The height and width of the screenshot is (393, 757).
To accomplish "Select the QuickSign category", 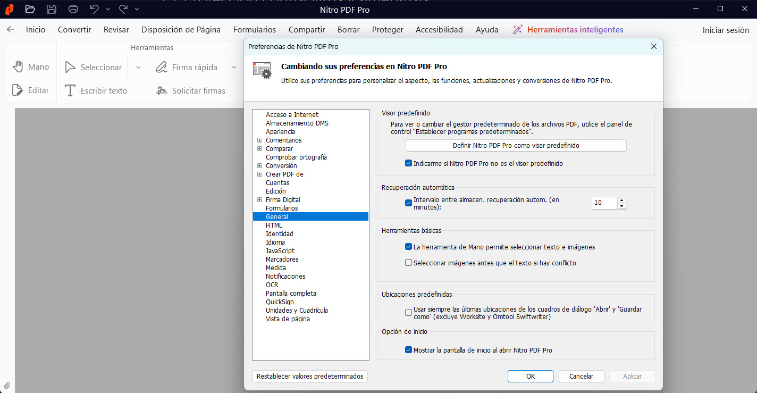I will coord(280,302).
